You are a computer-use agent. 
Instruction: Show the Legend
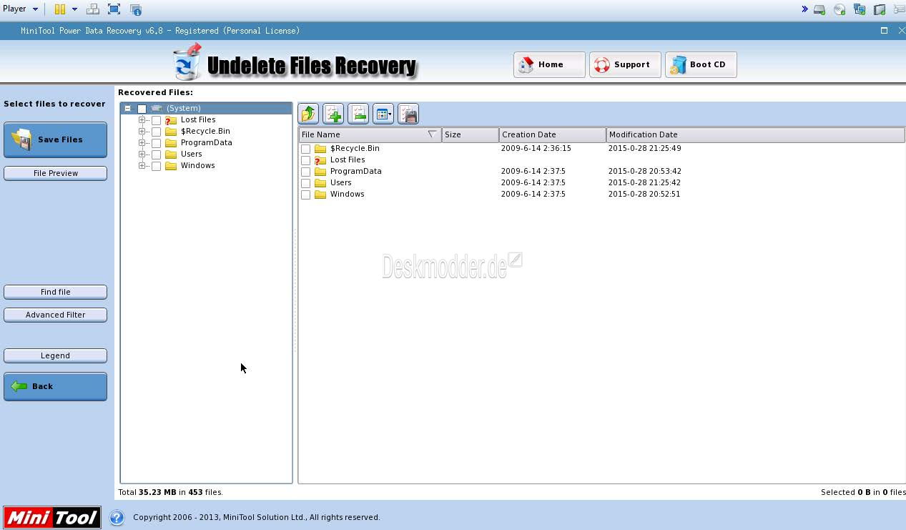(55, 355)
